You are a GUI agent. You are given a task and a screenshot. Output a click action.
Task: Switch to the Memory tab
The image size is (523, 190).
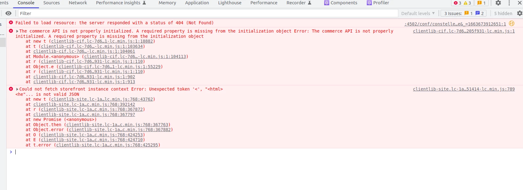167,3
